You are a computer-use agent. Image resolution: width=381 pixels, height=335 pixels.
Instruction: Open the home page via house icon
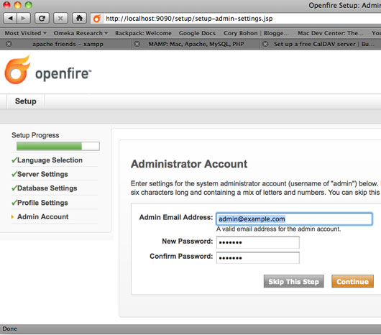(79, 18)
